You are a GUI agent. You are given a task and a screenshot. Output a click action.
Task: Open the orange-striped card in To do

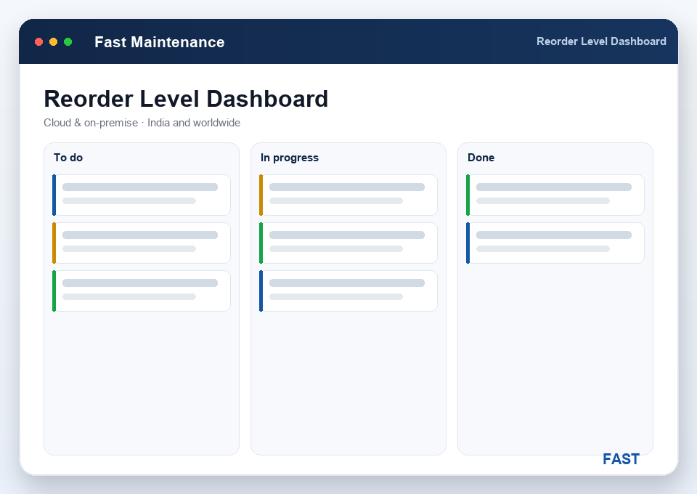point(142,243)
